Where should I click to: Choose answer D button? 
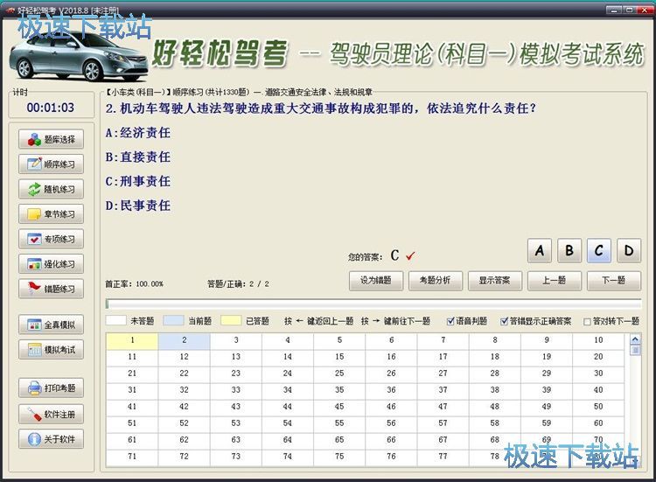pos(628,251)
